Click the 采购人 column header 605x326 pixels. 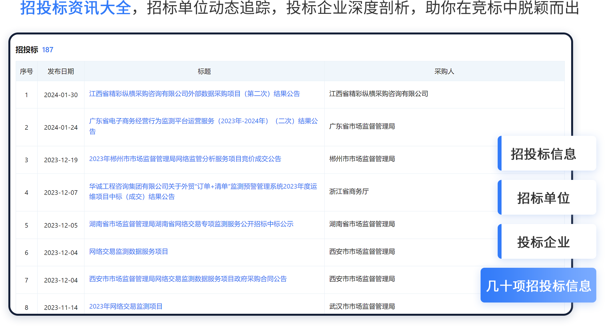click(444, 71)
